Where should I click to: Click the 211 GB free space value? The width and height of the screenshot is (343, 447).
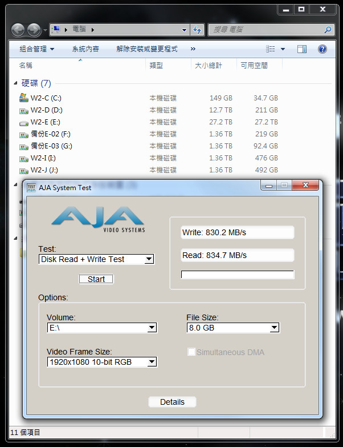tap(267, 110)
